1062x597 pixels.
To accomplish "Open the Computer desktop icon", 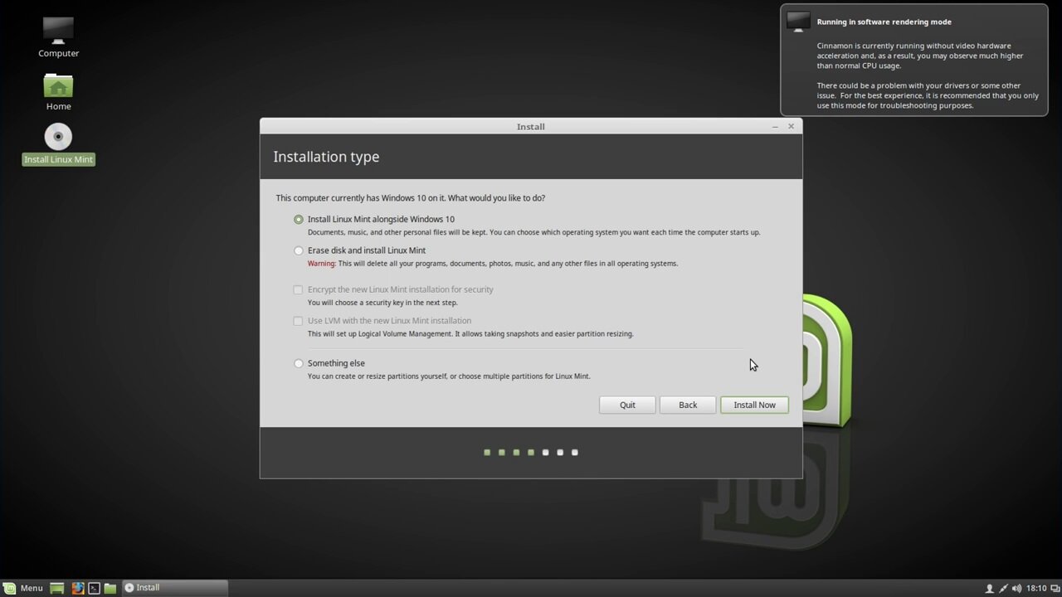I will [58, 37].
